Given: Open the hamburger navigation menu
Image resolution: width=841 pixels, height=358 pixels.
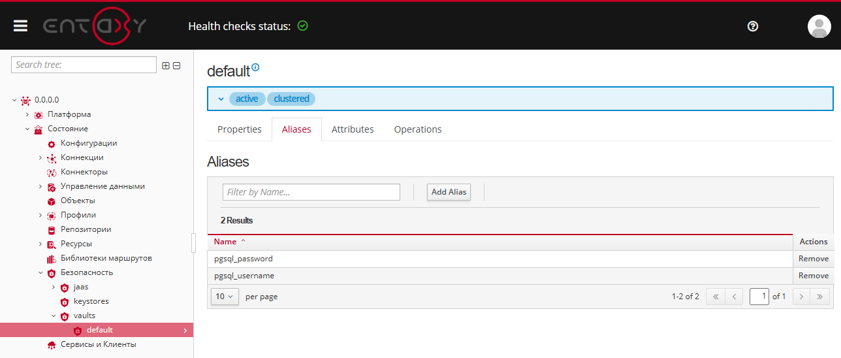Looking at the screenshot, I should pos(21,25).
